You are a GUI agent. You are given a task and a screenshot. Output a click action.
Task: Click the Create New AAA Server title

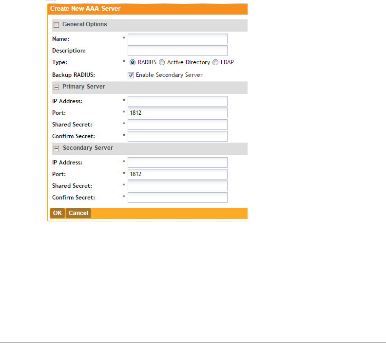[85, 9]
